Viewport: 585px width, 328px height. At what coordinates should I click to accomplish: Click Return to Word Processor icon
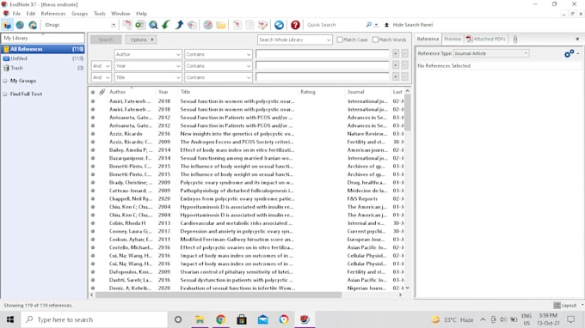(x=262, y=25)
